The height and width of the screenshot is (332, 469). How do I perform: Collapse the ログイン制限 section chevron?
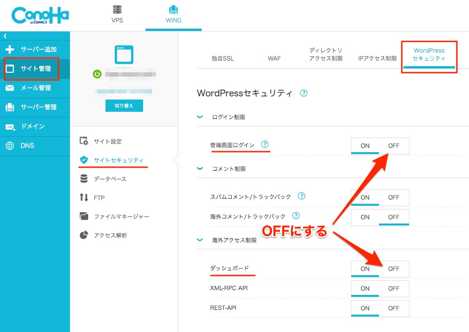coord(200,117)
